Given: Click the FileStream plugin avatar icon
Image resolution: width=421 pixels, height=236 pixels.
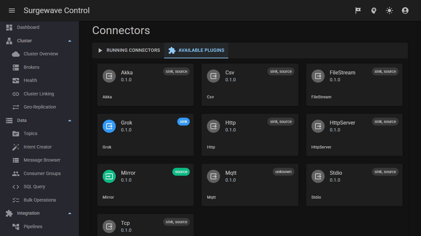Looking at the screenshot, I should (x=318, y=76).
